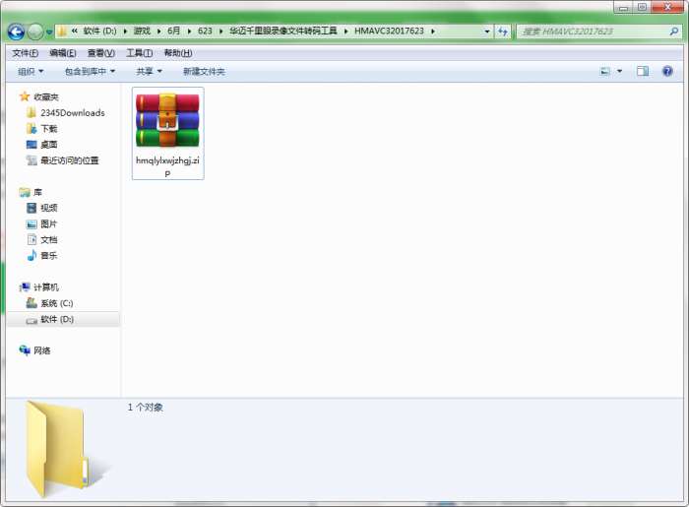Open address bar history dropdown arrow
Screen dimensions: 689x507
(x=487, y=32)
